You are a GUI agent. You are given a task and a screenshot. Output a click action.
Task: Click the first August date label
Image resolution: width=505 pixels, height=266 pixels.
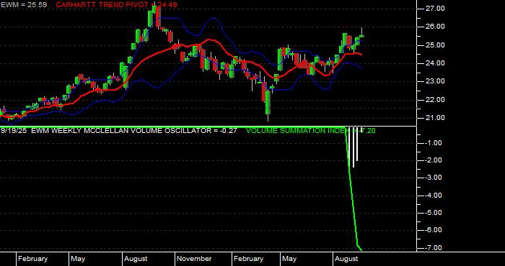point(136,259)
